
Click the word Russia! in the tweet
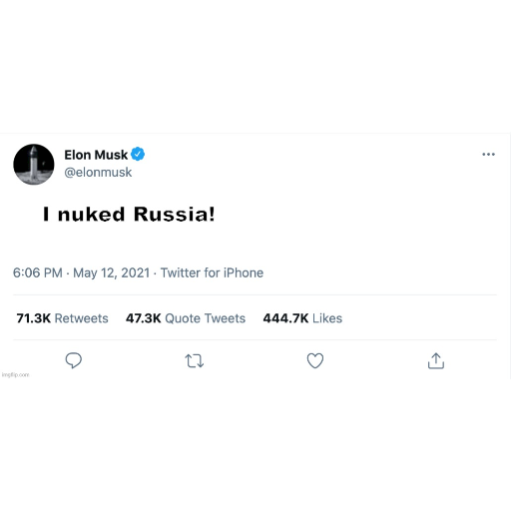point(175,214)
